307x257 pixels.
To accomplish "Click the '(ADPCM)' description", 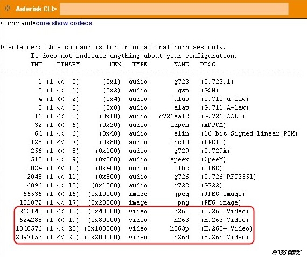I will pos(214,125).
